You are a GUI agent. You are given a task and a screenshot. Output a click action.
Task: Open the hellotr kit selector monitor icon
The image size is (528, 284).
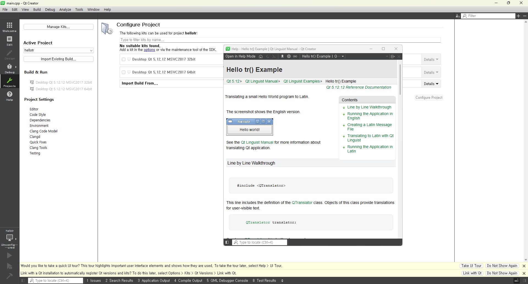click(10, 237)
